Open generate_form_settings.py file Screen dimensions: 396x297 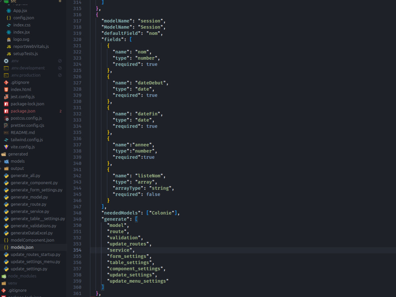36,190
